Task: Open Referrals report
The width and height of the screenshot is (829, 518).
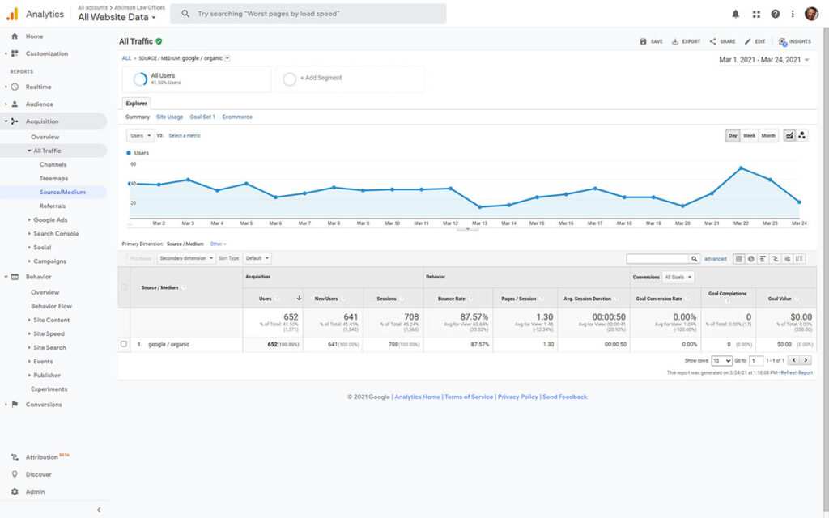Action: (x=53, y=206)
